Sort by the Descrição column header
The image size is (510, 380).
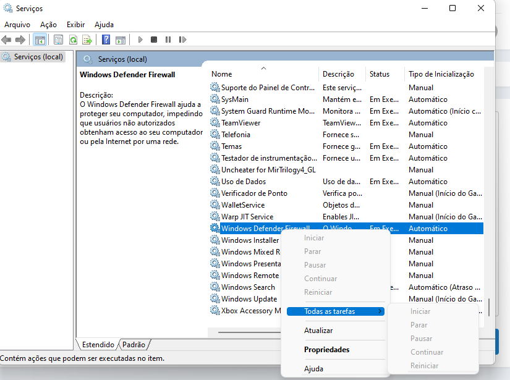[342, 74]
